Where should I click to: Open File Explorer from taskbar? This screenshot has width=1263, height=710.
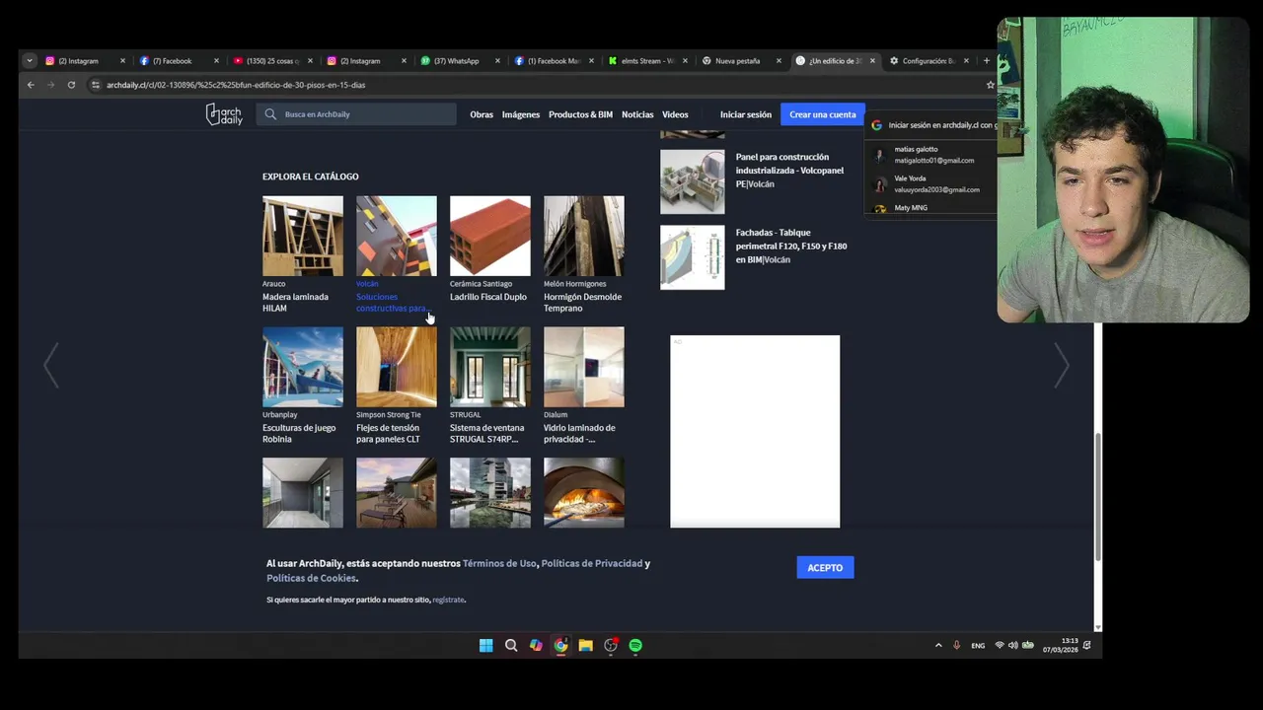click(586, 646)
